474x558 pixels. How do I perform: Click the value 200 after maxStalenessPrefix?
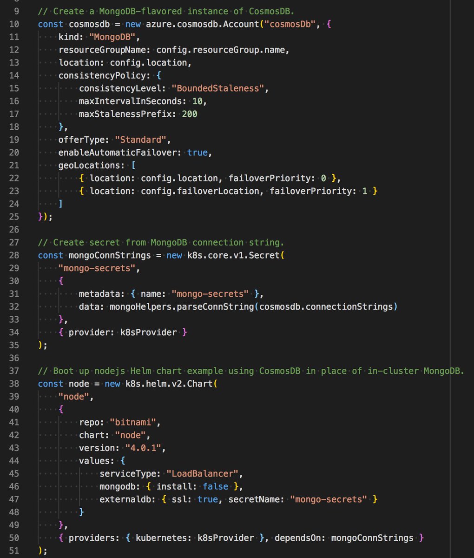[189, 114]
